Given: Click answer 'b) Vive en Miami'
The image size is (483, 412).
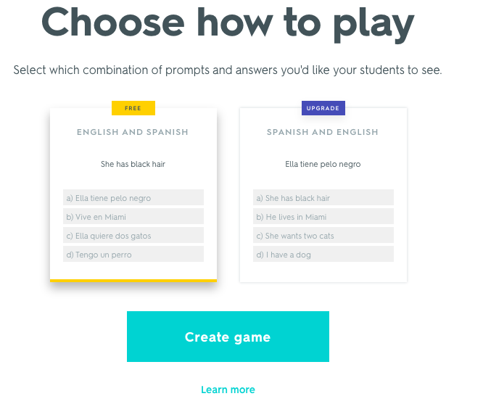Looking at the screenshot, I should click(x=133, y=217).
